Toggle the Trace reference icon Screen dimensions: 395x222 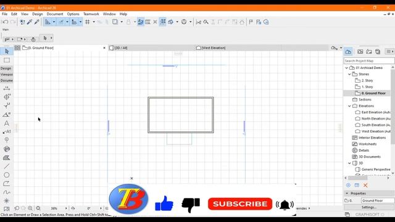pyautogui.click(x=141, y=22)
